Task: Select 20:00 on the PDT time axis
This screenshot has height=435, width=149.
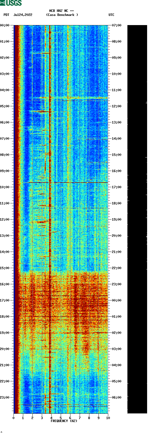Action: (5, 349)
